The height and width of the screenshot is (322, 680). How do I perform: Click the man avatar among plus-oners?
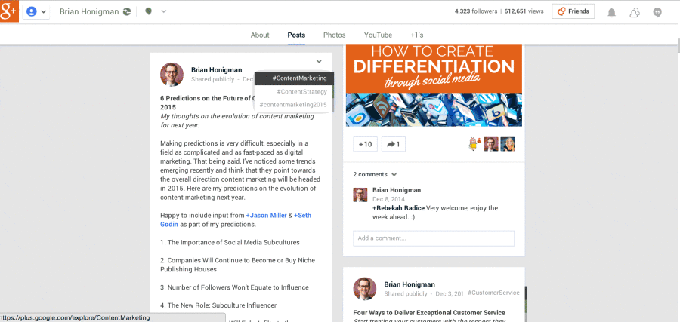491,144
